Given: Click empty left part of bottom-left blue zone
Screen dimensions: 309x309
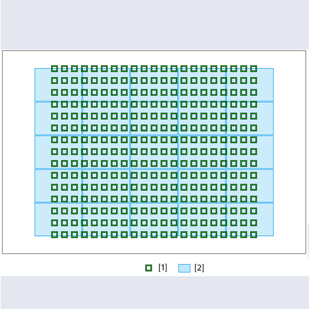Looking at the screenshot, I should click(43, 219).
